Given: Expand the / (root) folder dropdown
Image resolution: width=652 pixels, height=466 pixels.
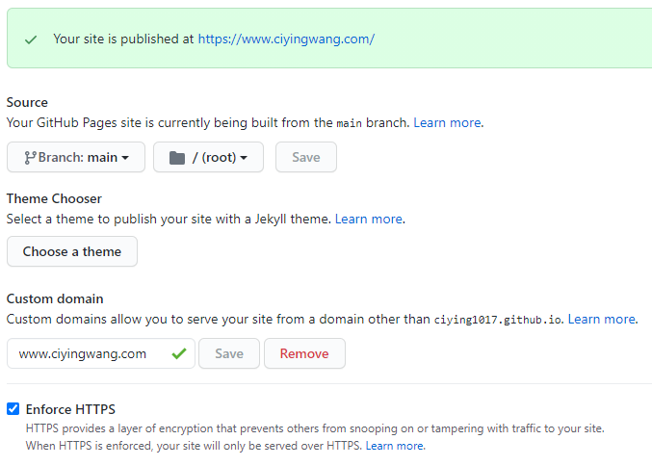Looking at the screenshot, I should click(x=208, y=157).
